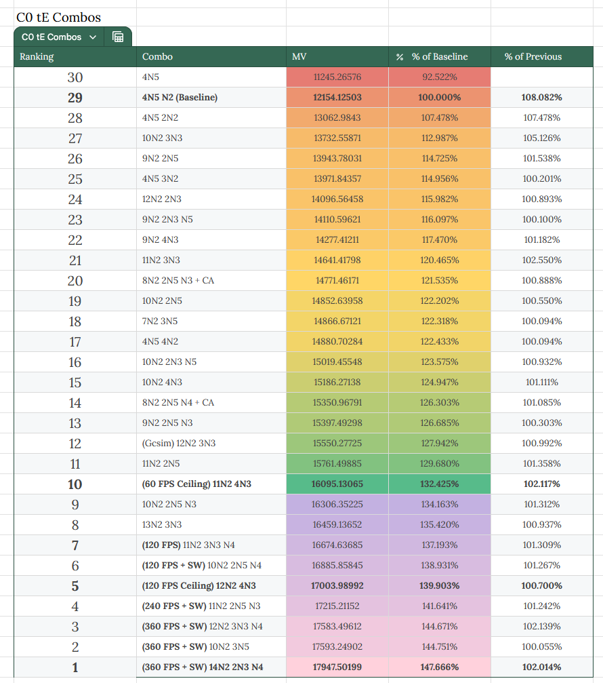Image resolution: width=603 pixels, height=683 pixels.
Task: Select the red MV cell 11245.26576
Action: [x=337, y=77]
